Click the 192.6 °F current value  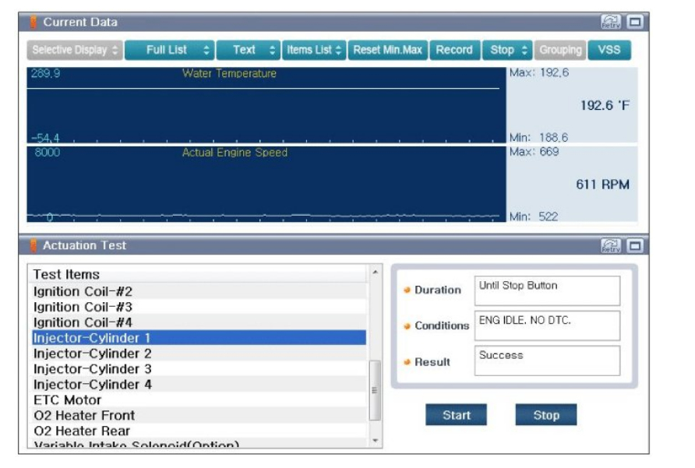(x=605, y=105)
